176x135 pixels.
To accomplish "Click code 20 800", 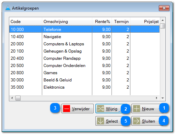I will pos(17,73).
